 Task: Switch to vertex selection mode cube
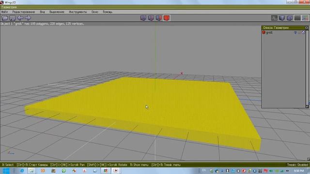coord(143,18)
